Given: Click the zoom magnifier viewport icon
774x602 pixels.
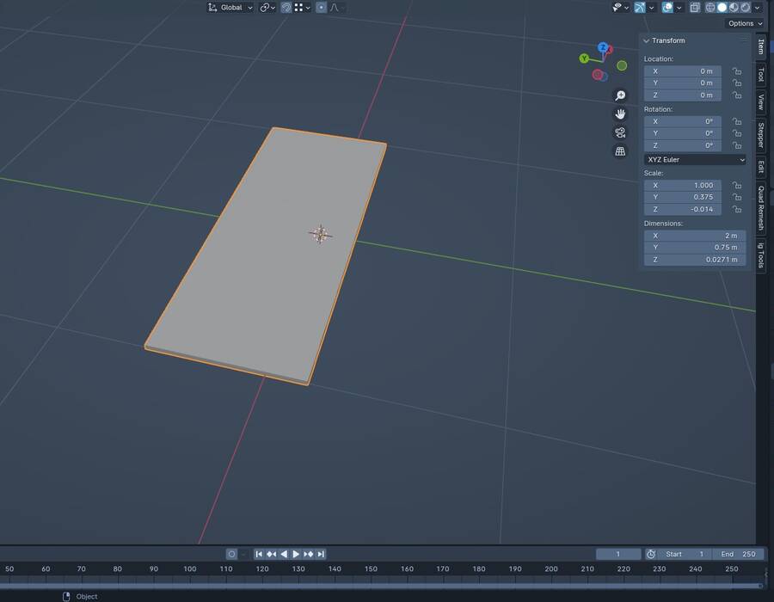Looking at the screenshot, I should (x=620, y=95).
